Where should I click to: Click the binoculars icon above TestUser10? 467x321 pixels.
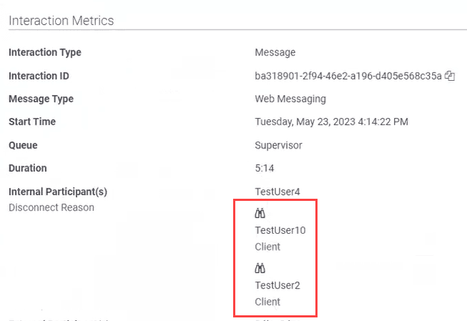click(260, 213)
